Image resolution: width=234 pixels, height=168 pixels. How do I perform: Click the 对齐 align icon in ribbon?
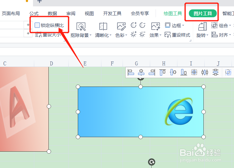click(x=214, y=35)
